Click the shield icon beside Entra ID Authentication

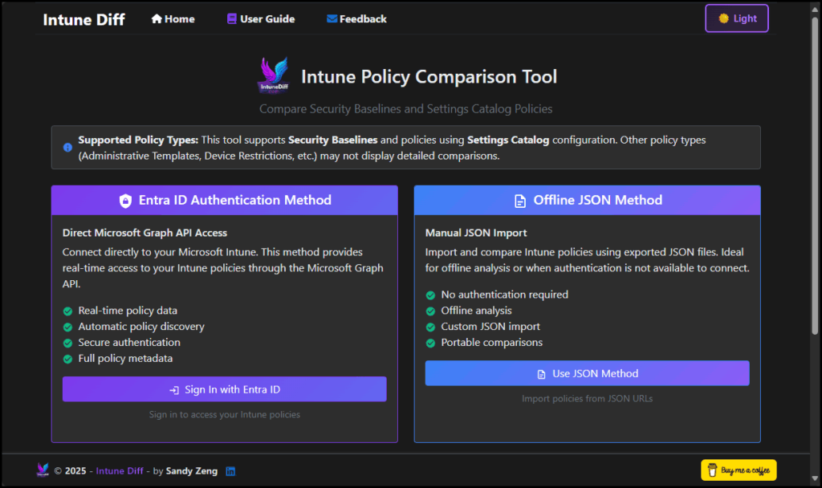tap(125, 201)
